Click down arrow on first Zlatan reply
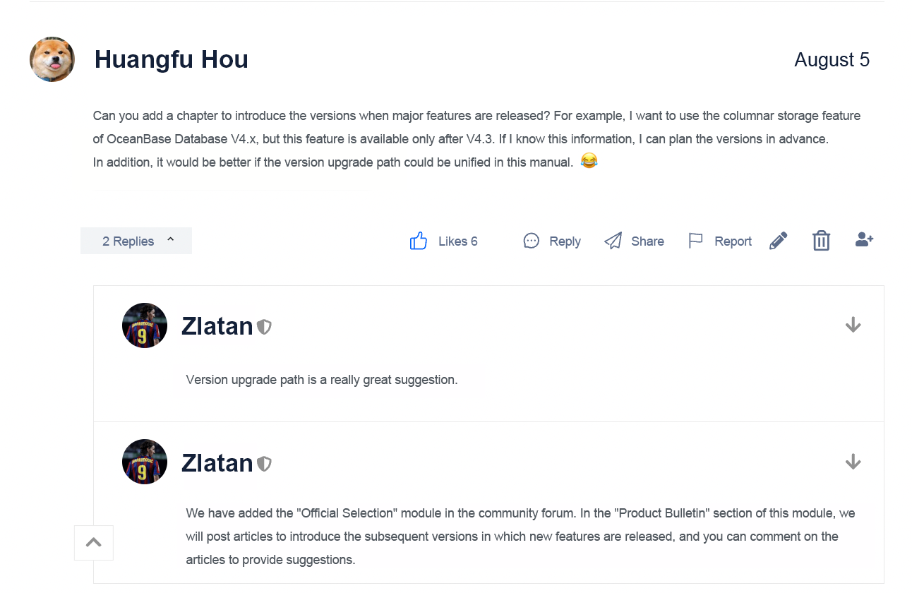This screenshot has height=593, width=912. [853, 325]
